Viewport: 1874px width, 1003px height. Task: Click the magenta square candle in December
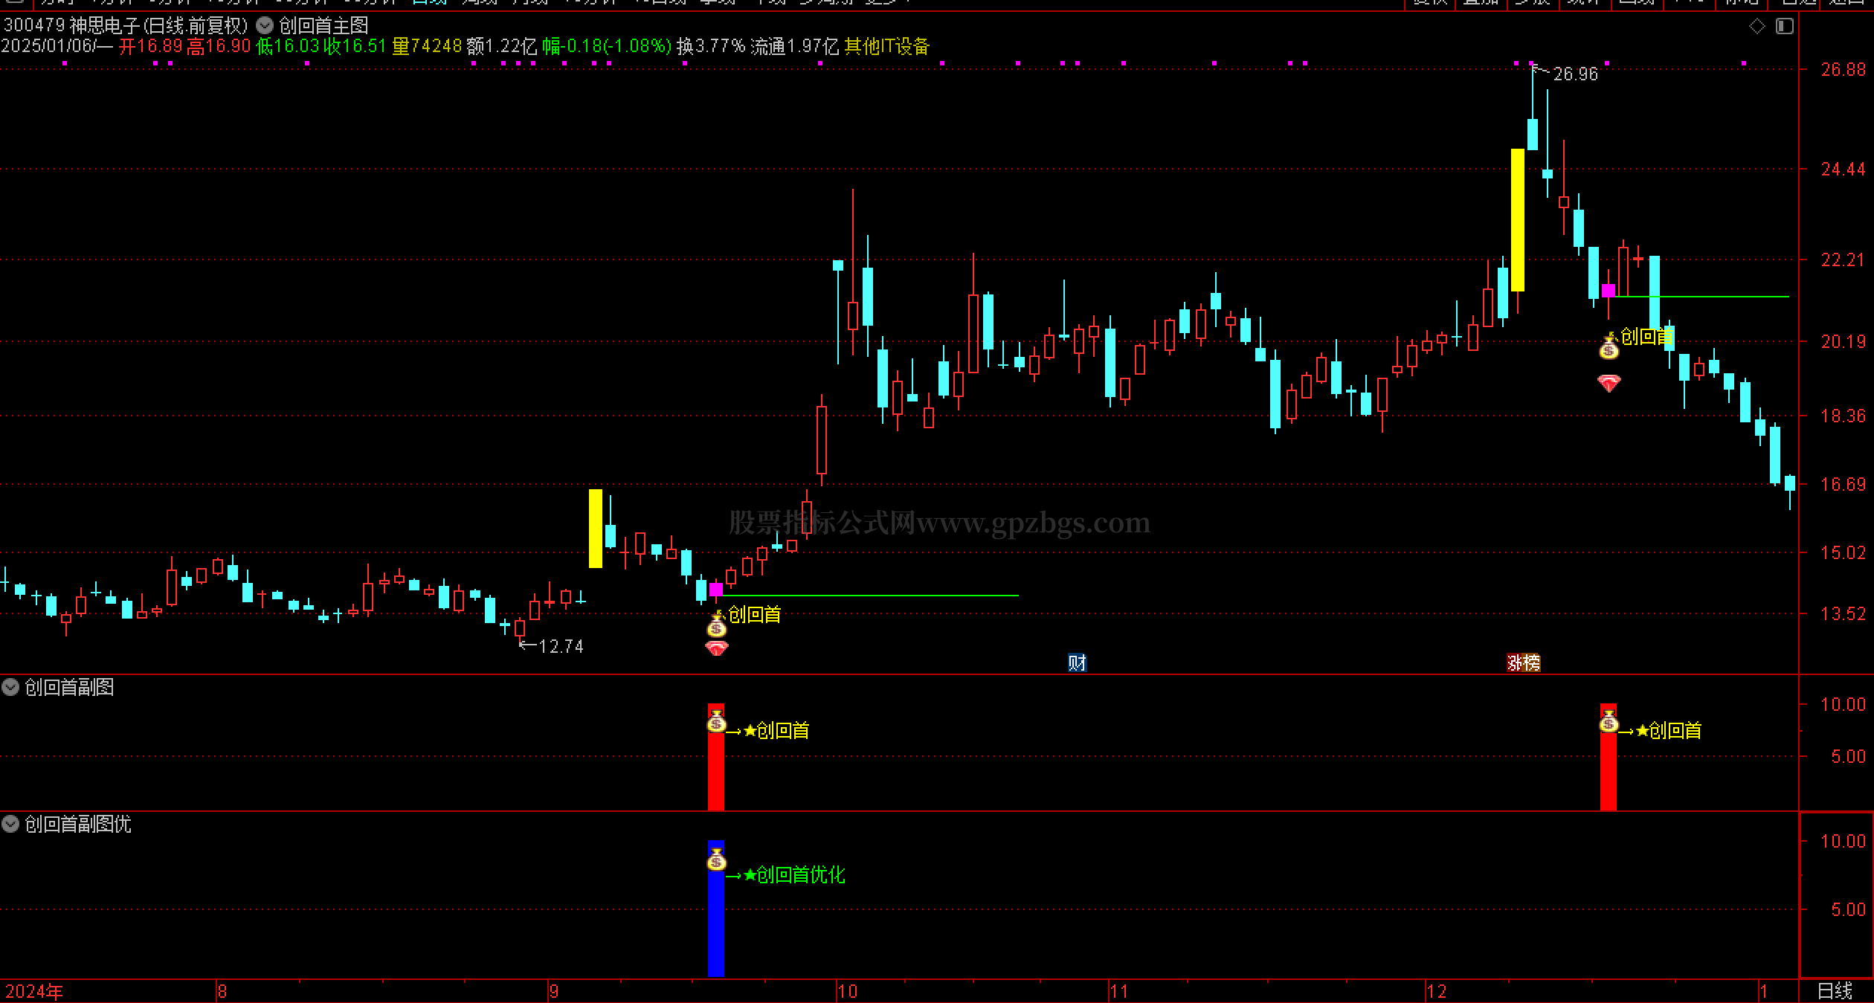[x=1609, y=290]
